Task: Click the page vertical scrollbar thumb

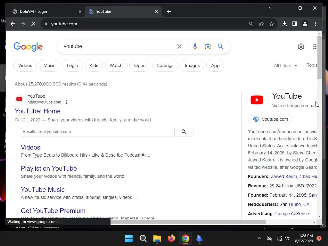Action: tap(319, 58)
